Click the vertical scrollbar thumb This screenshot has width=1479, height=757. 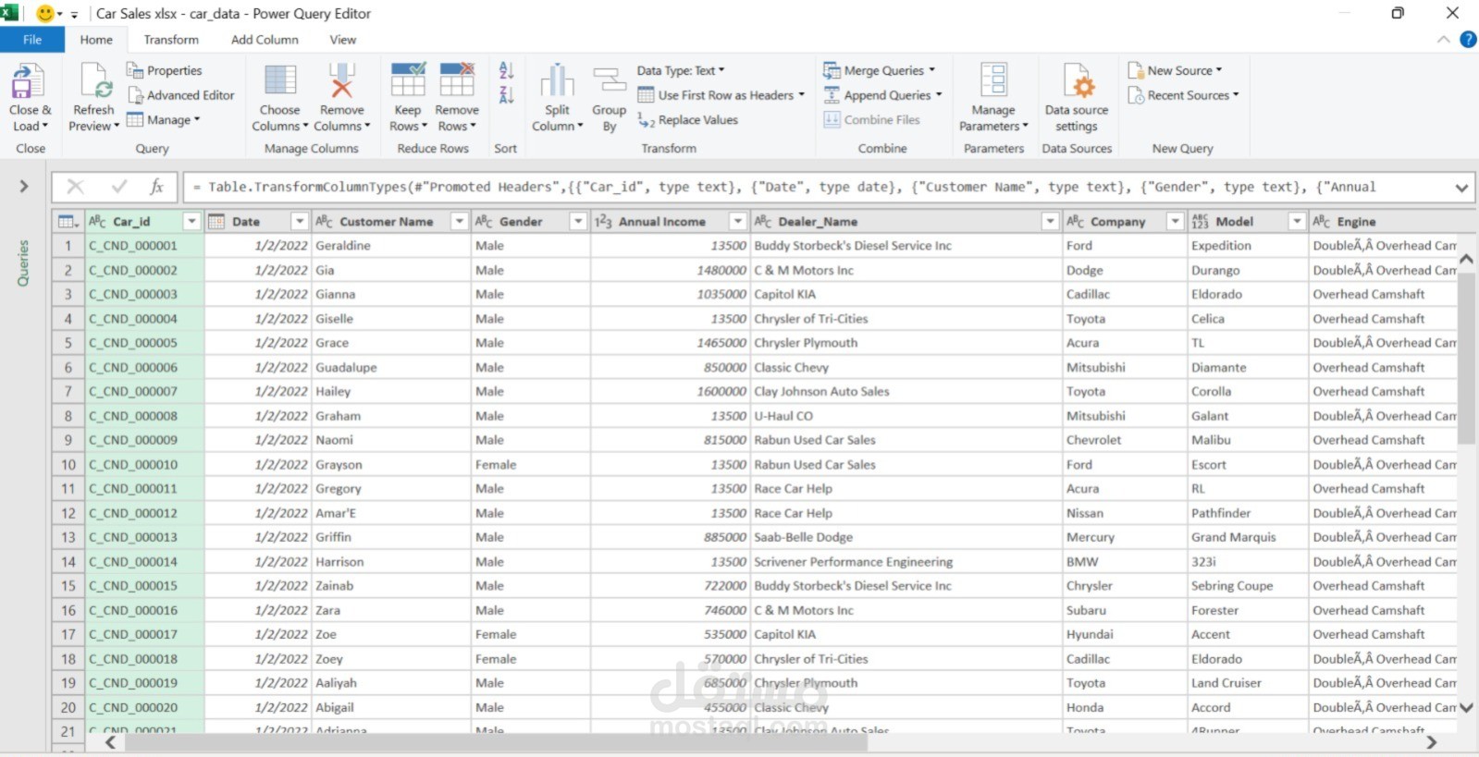pyautogui.click(x=1466, y=359)
